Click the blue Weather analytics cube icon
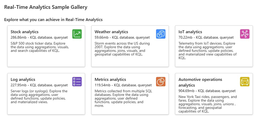The height and width of the screenshot is (127, 257). [x=161, y=34]
